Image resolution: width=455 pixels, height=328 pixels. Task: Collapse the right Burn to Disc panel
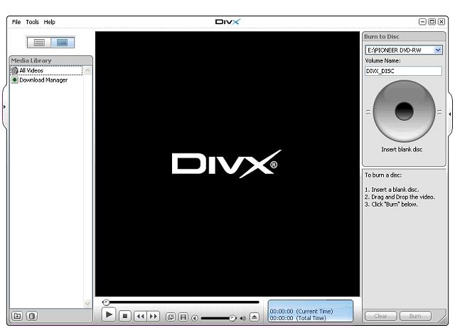click(450, 114)
